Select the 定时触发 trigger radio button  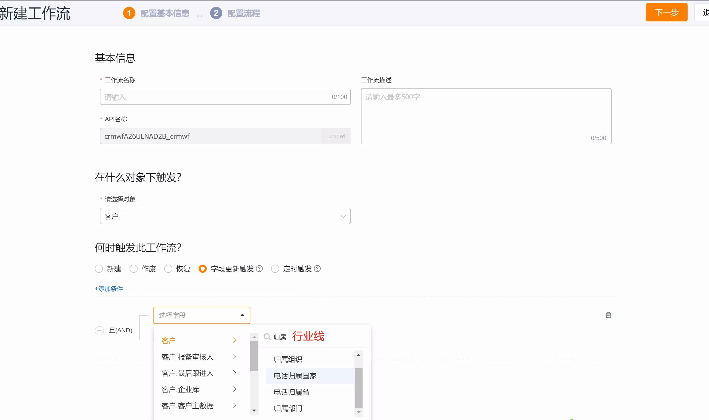[x=275, y=269]
